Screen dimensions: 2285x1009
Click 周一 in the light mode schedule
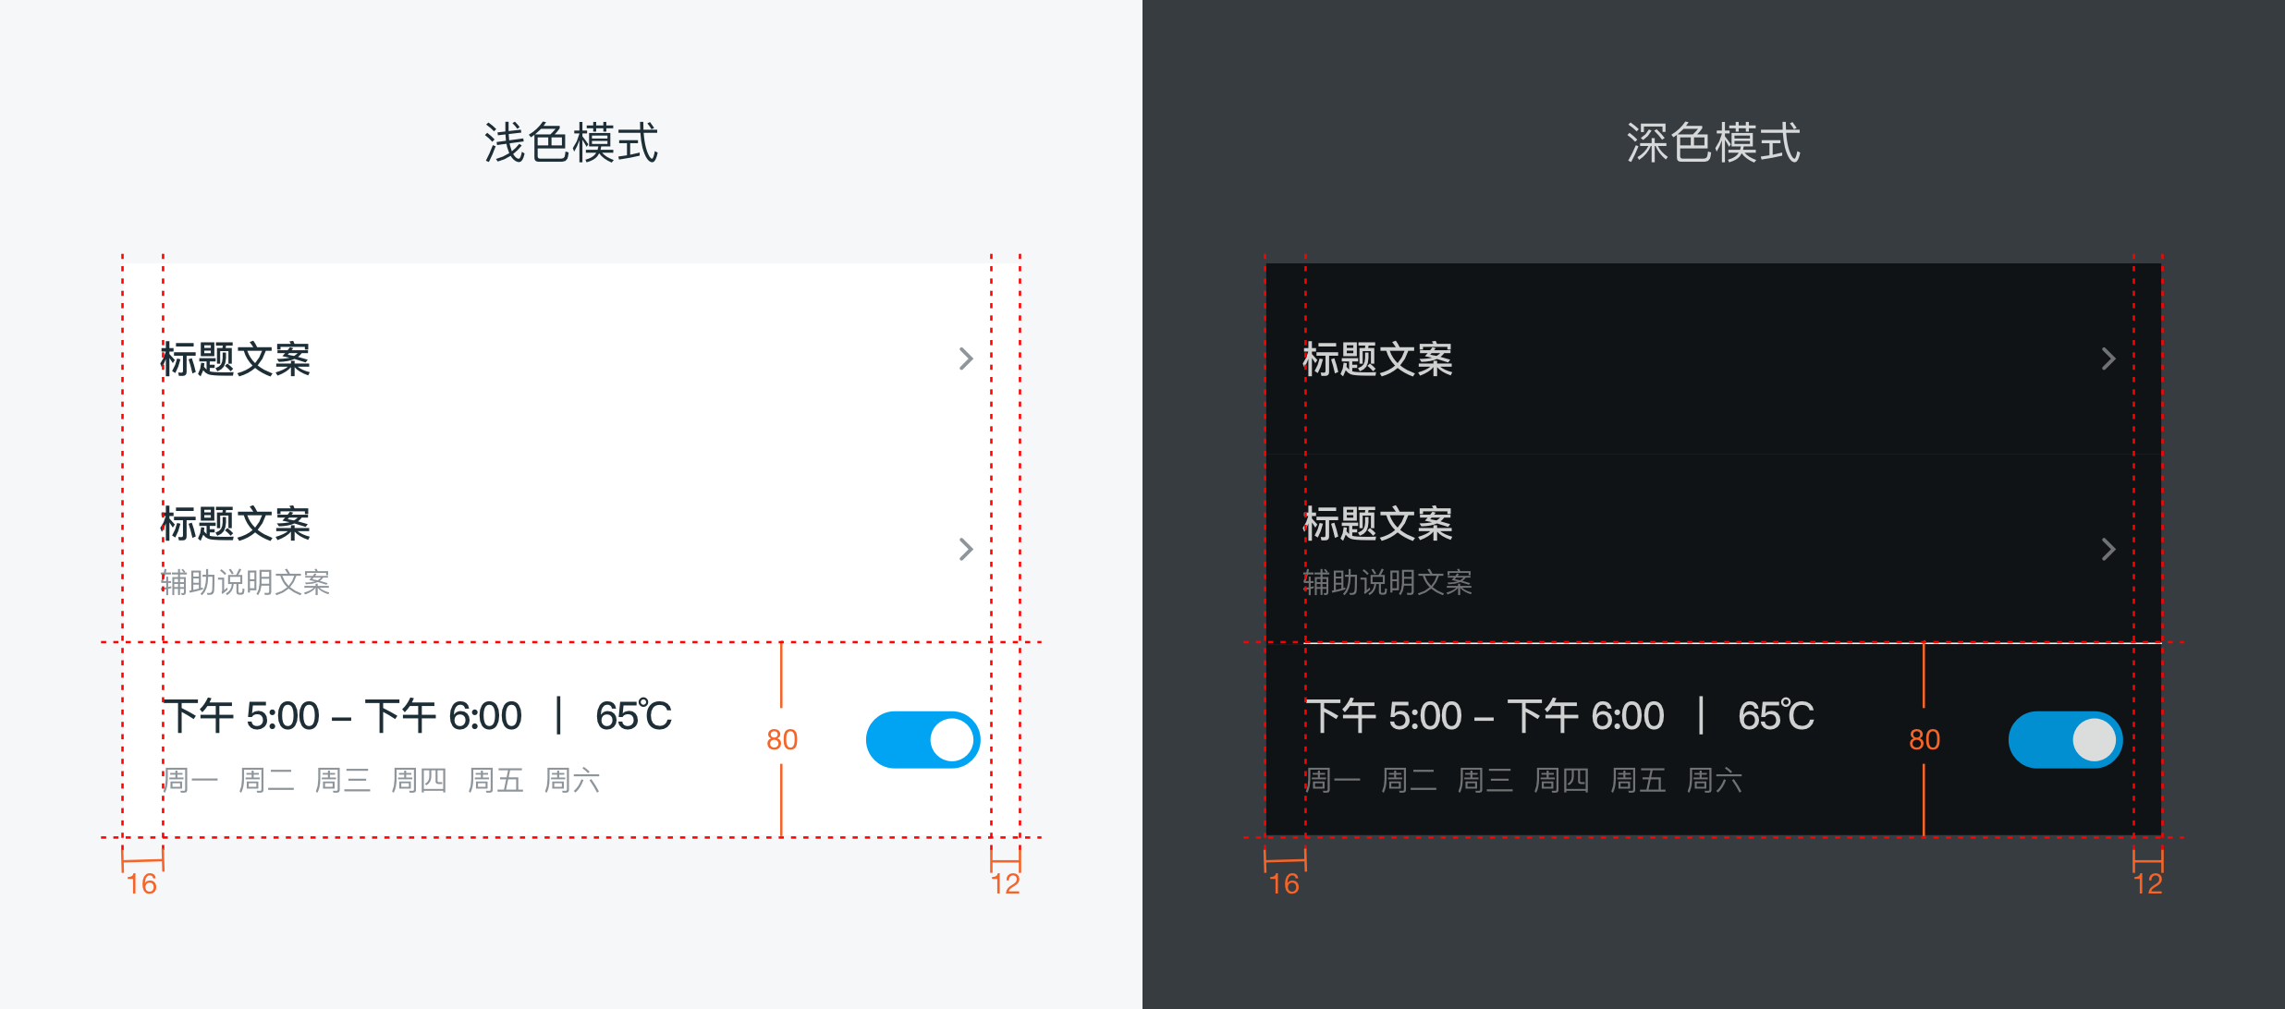point(190,781)
